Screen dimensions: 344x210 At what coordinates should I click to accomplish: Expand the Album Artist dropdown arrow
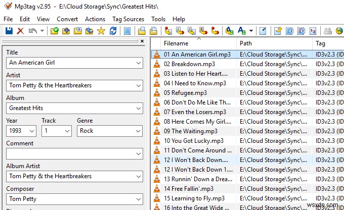[139, 177]
